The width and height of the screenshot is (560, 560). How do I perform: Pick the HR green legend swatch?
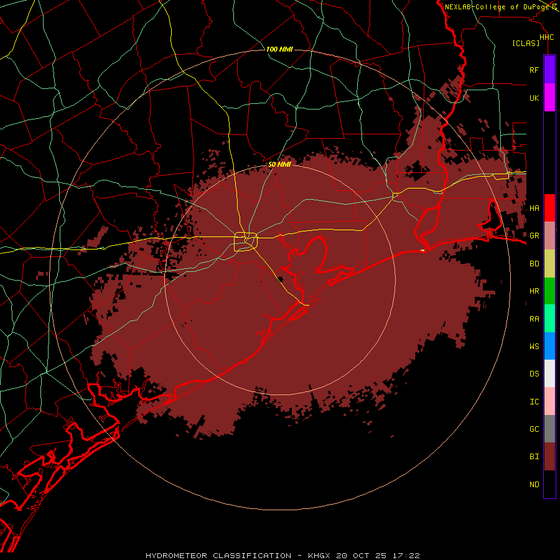[x=549, y=291]
